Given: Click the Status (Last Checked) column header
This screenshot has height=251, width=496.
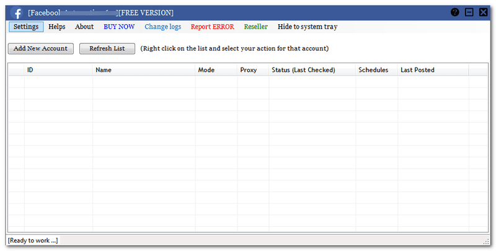Looking at the screenshot, I should (312, 70).
